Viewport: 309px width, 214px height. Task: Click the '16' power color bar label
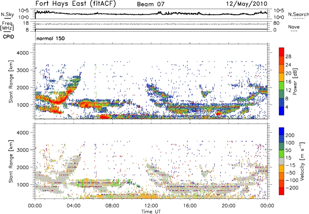(x=288, y=82)
